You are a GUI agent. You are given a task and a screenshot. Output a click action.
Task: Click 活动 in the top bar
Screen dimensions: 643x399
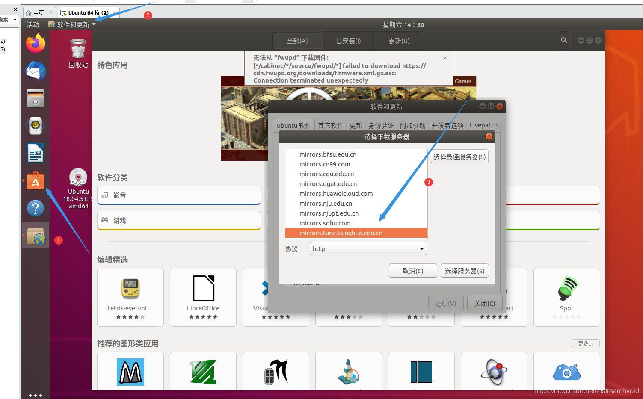33,24
